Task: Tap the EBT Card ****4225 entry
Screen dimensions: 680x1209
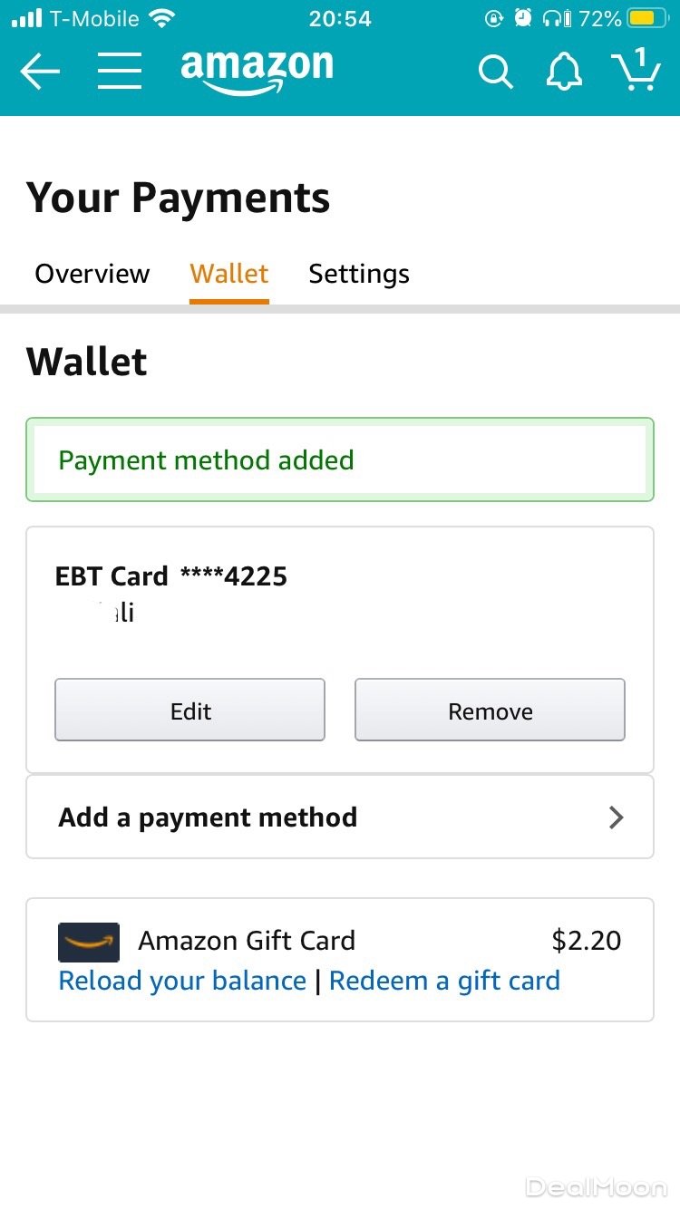Action: coord(171,576)
